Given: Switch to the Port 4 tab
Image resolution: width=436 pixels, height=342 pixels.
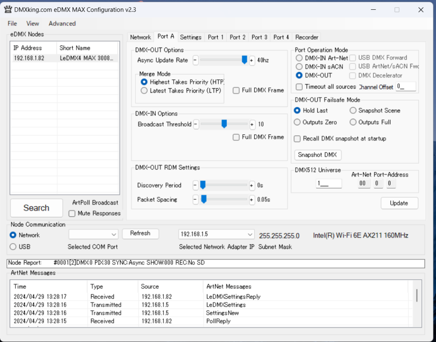Looking at the screenshot, I should coord(281,37).
